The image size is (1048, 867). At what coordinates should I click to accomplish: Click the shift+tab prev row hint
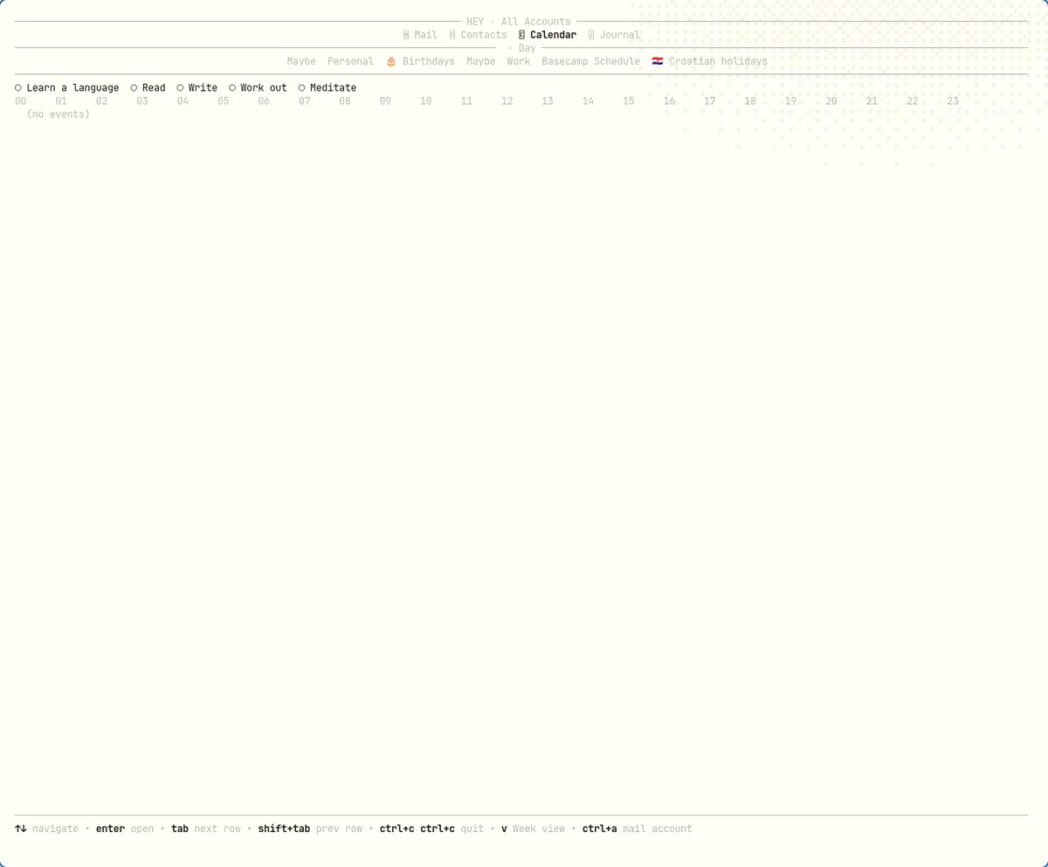pyautogui.click(x=310, y=829)
